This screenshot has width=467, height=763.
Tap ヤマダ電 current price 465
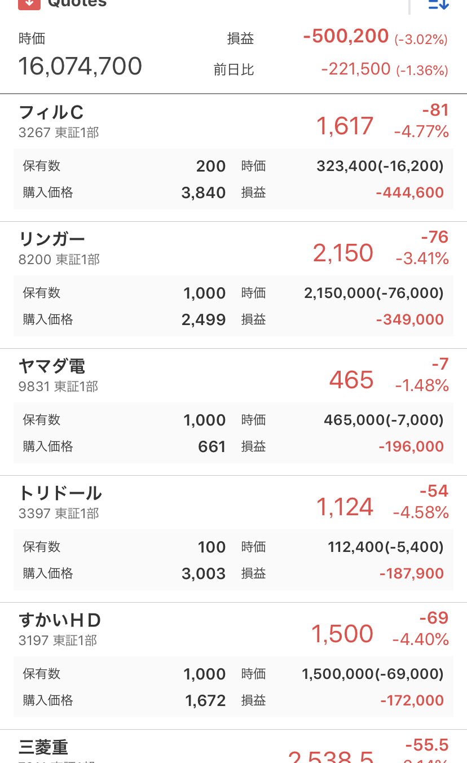[351, 380]
